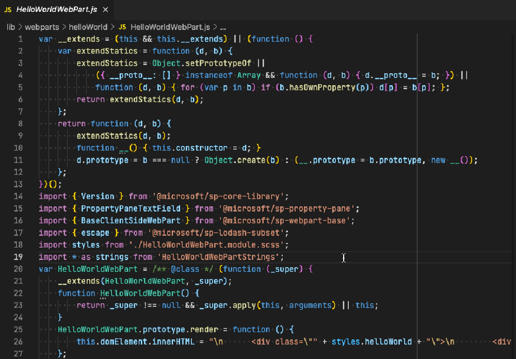Click '__extends(HelloWorldWebPart' call on line 21

tap(121, 281)
